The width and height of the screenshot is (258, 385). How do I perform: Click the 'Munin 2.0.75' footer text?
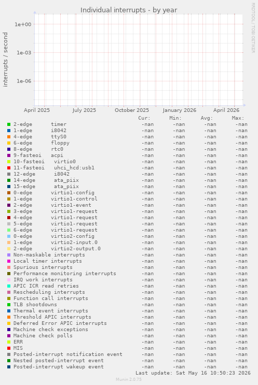point(129,379)
